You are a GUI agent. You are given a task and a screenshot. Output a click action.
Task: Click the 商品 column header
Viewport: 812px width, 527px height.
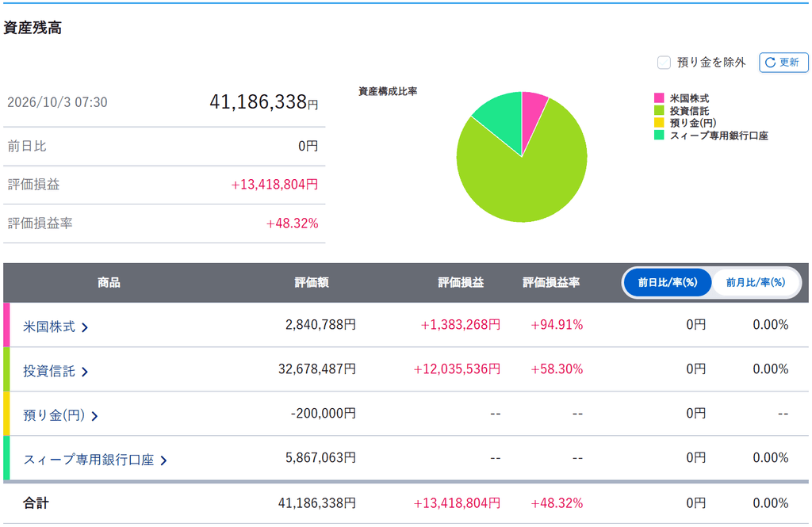(109, 283)
